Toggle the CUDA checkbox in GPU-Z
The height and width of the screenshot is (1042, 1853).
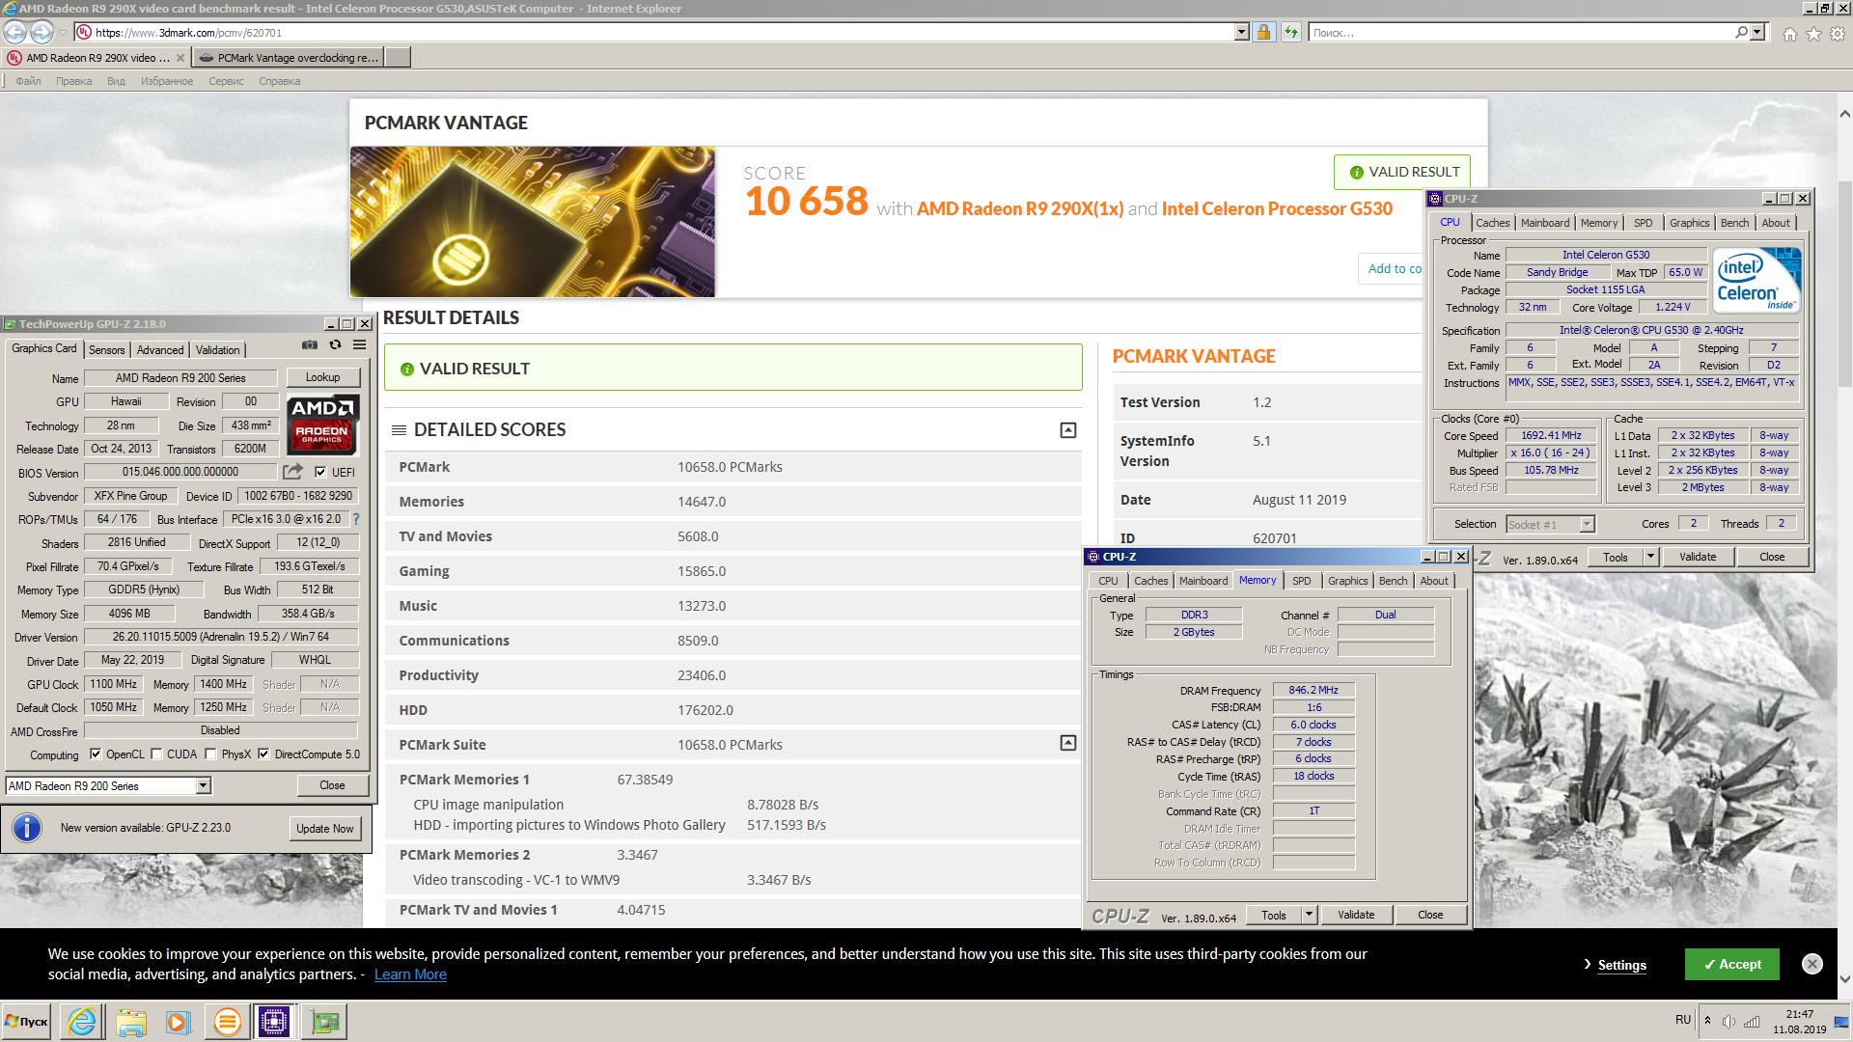pyautogui.click(x=156, y=754)
